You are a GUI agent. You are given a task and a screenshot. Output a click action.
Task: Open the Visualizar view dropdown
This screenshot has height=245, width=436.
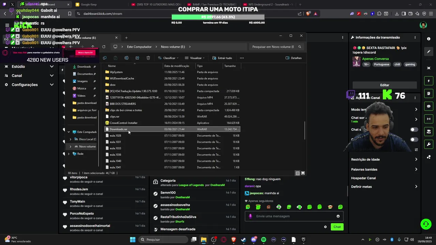pyautogui.click(x=194, y=58)
